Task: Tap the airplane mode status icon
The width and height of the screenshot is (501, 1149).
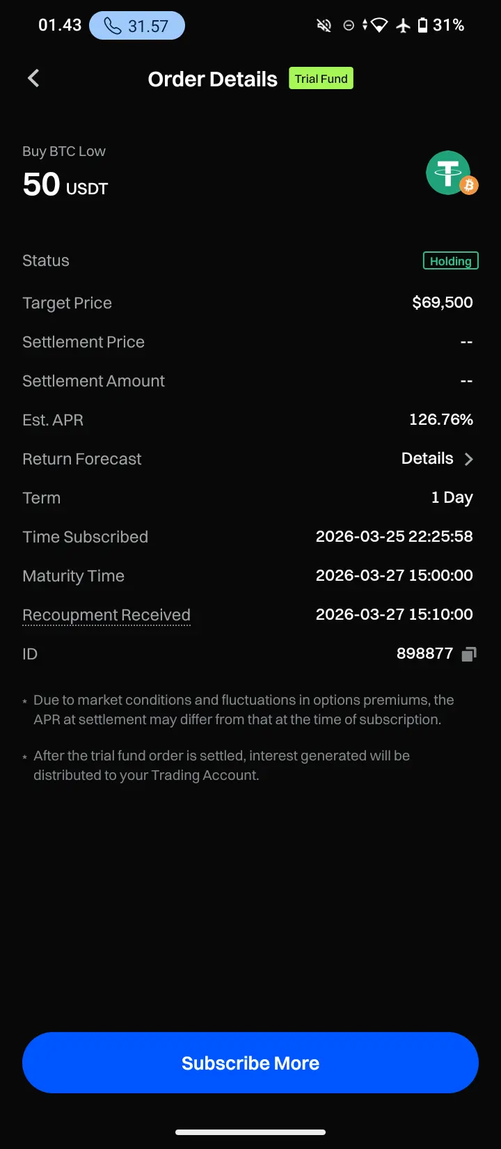Action: (403, 26)
